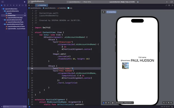The width and height of the screenshot is (174, 108).
Task: Run the project with the play button
Action: (25, 2)
